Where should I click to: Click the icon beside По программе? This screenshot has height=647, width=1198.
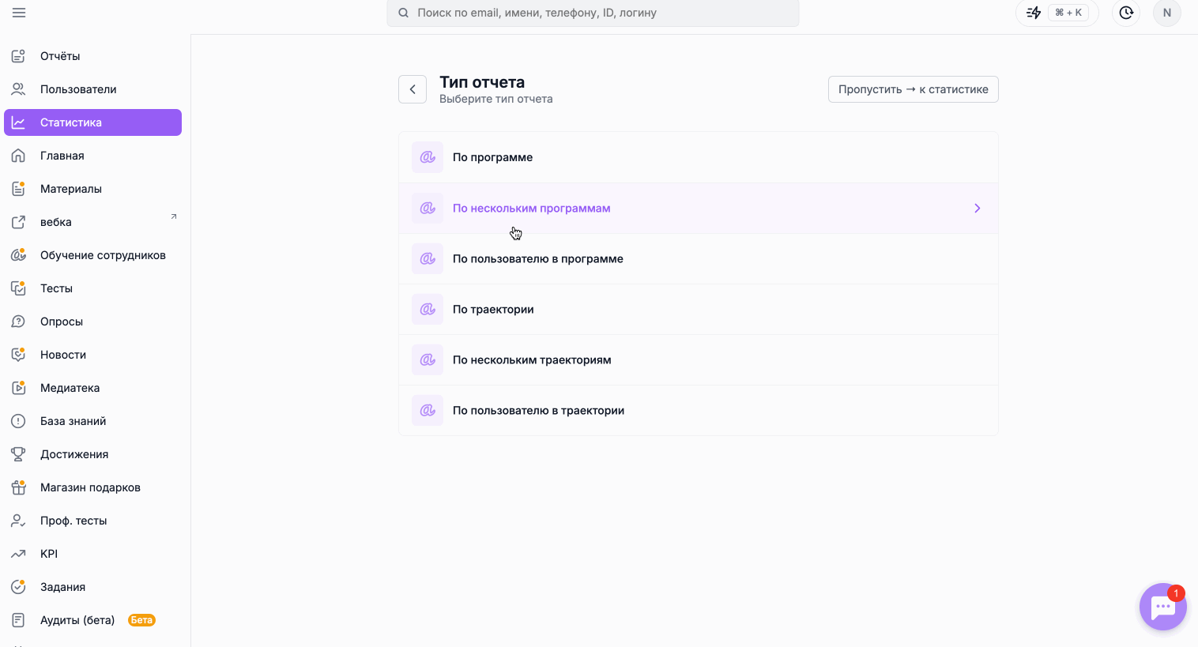[428, 157]
